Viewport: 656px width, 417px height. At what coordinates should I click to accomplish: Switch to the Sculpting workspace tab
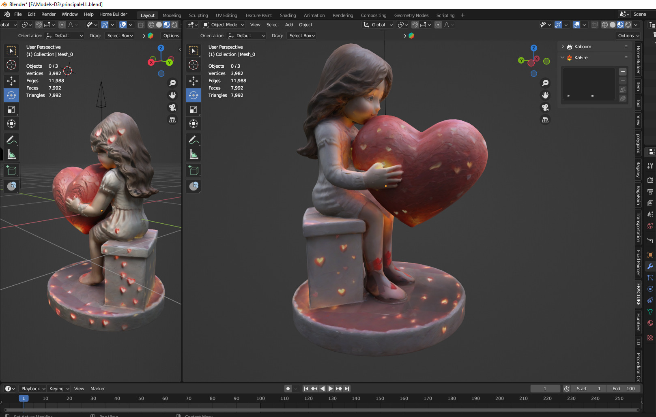[x=198, y=15]
